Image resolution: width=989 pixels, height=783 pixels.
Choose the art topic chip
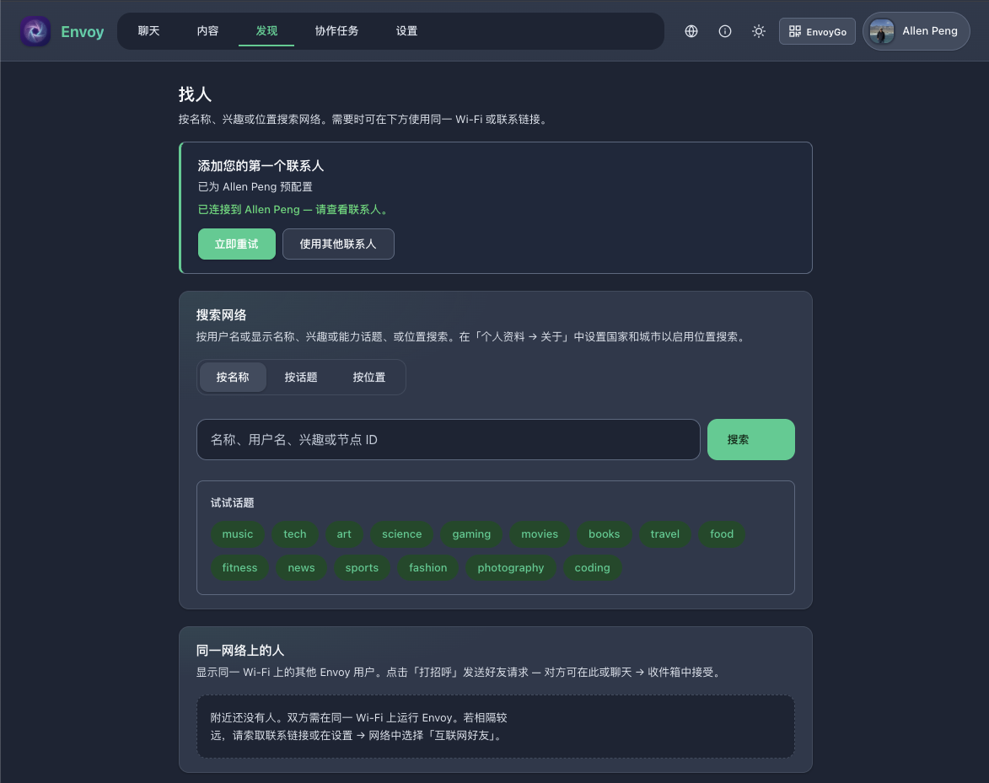pyautogui.click(x=344, y=534)
